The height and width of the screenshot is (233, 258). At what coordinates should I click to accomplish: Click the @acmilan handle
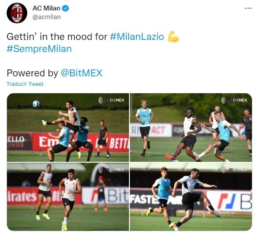click(46, 17)
